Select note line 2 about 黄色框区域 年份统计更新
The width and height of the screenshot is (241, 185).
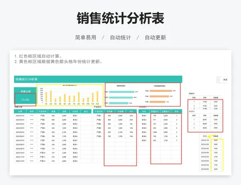click(x=58, y=62)
